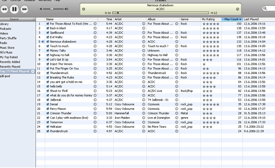Sort by the My Rating column header
The width and height of the screenshot is (275, 168).
point(211,19)
